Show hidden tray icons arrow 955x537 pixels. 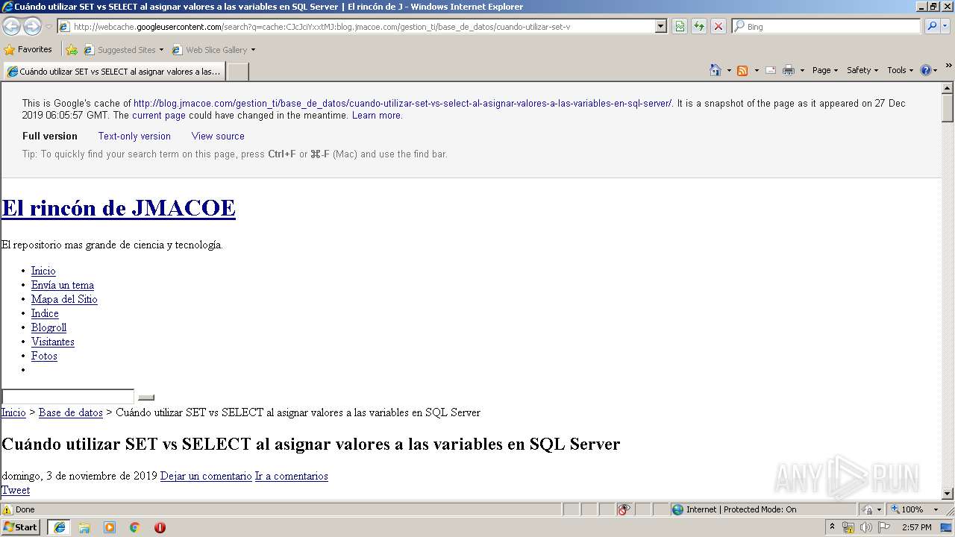pos(832,527)
